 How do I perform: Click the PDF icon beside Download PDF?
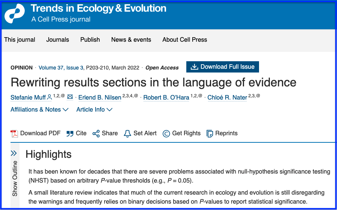pyautogui.click(x=14, y=133)
